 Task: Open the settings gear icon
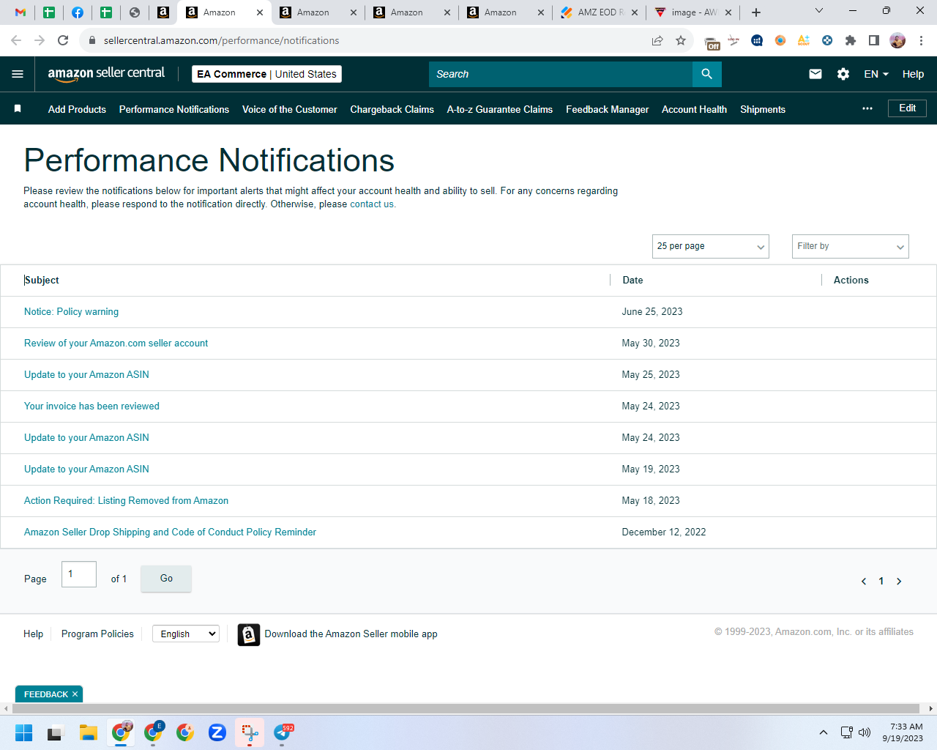tap(843, 74)
